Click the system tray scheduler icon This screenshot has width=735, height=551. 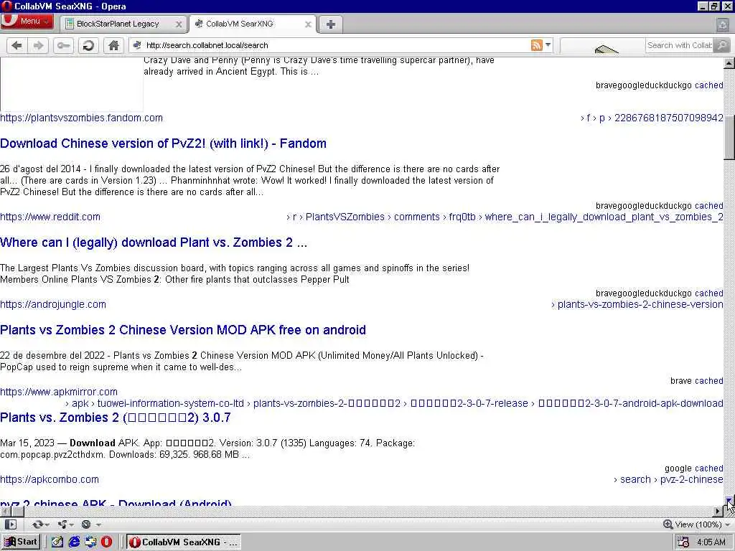[683, 542]
